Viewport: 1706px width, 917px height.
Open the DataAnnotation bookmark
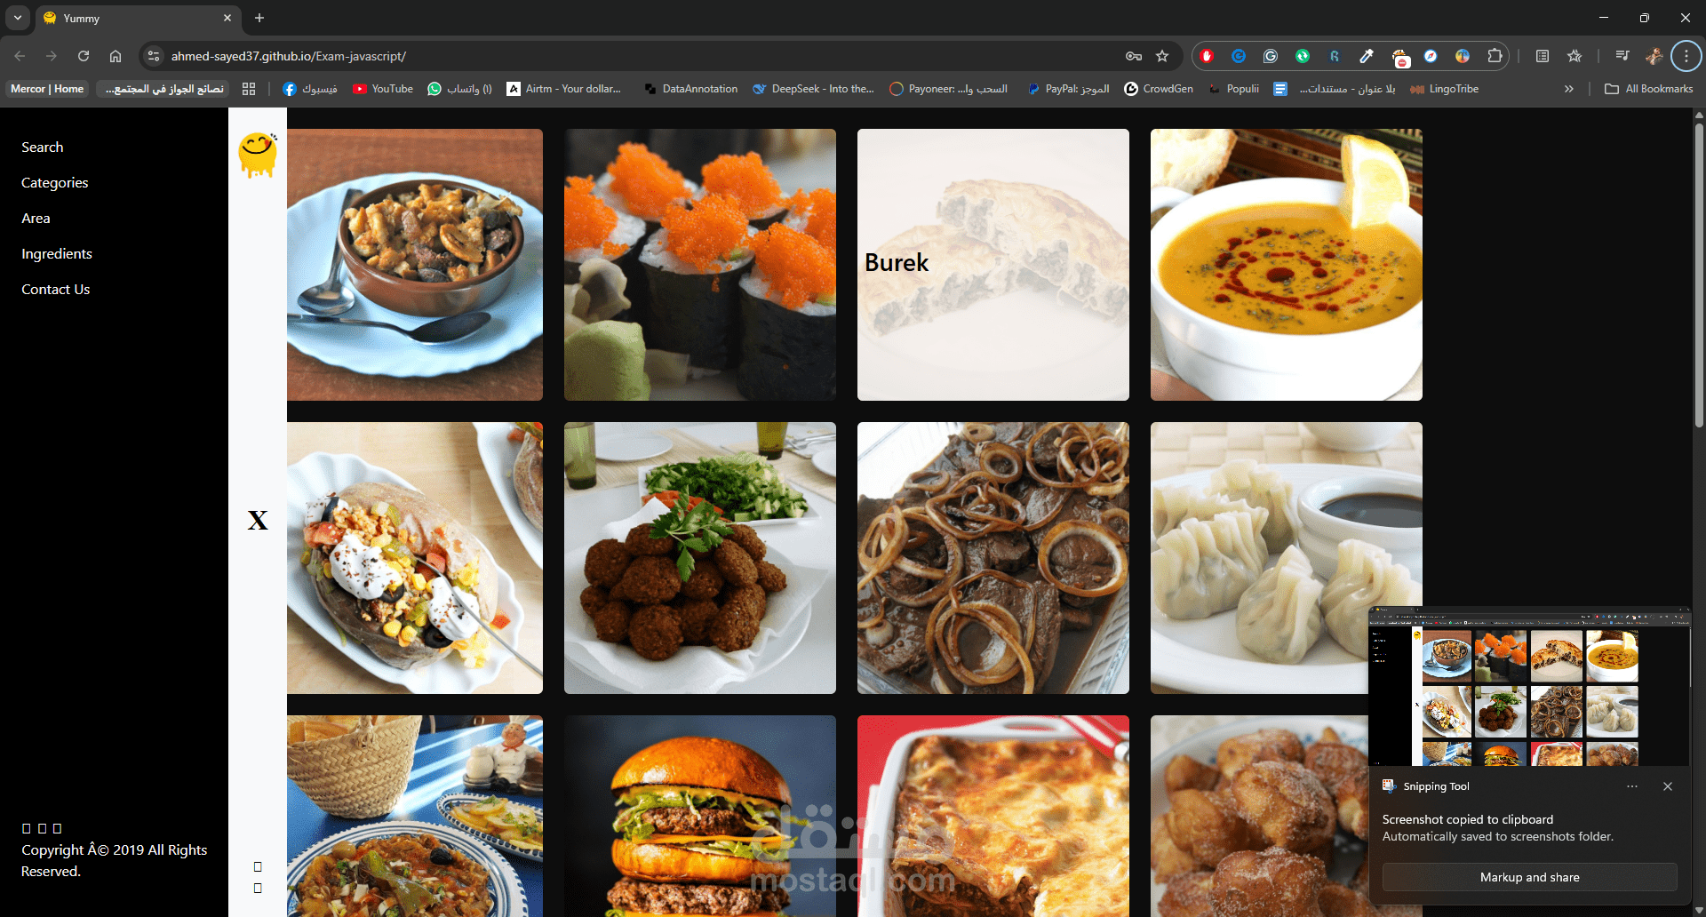point(690,89)
